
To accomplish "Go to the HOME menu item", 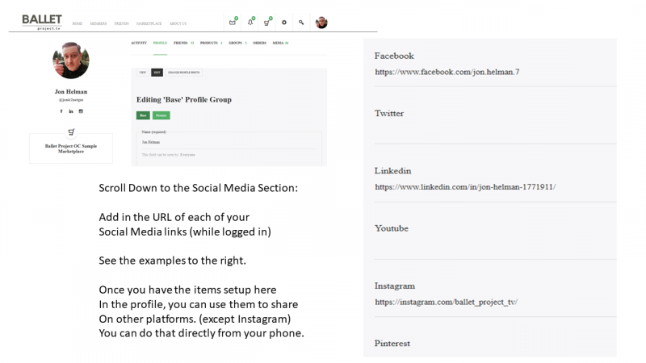I will (77, 24).
